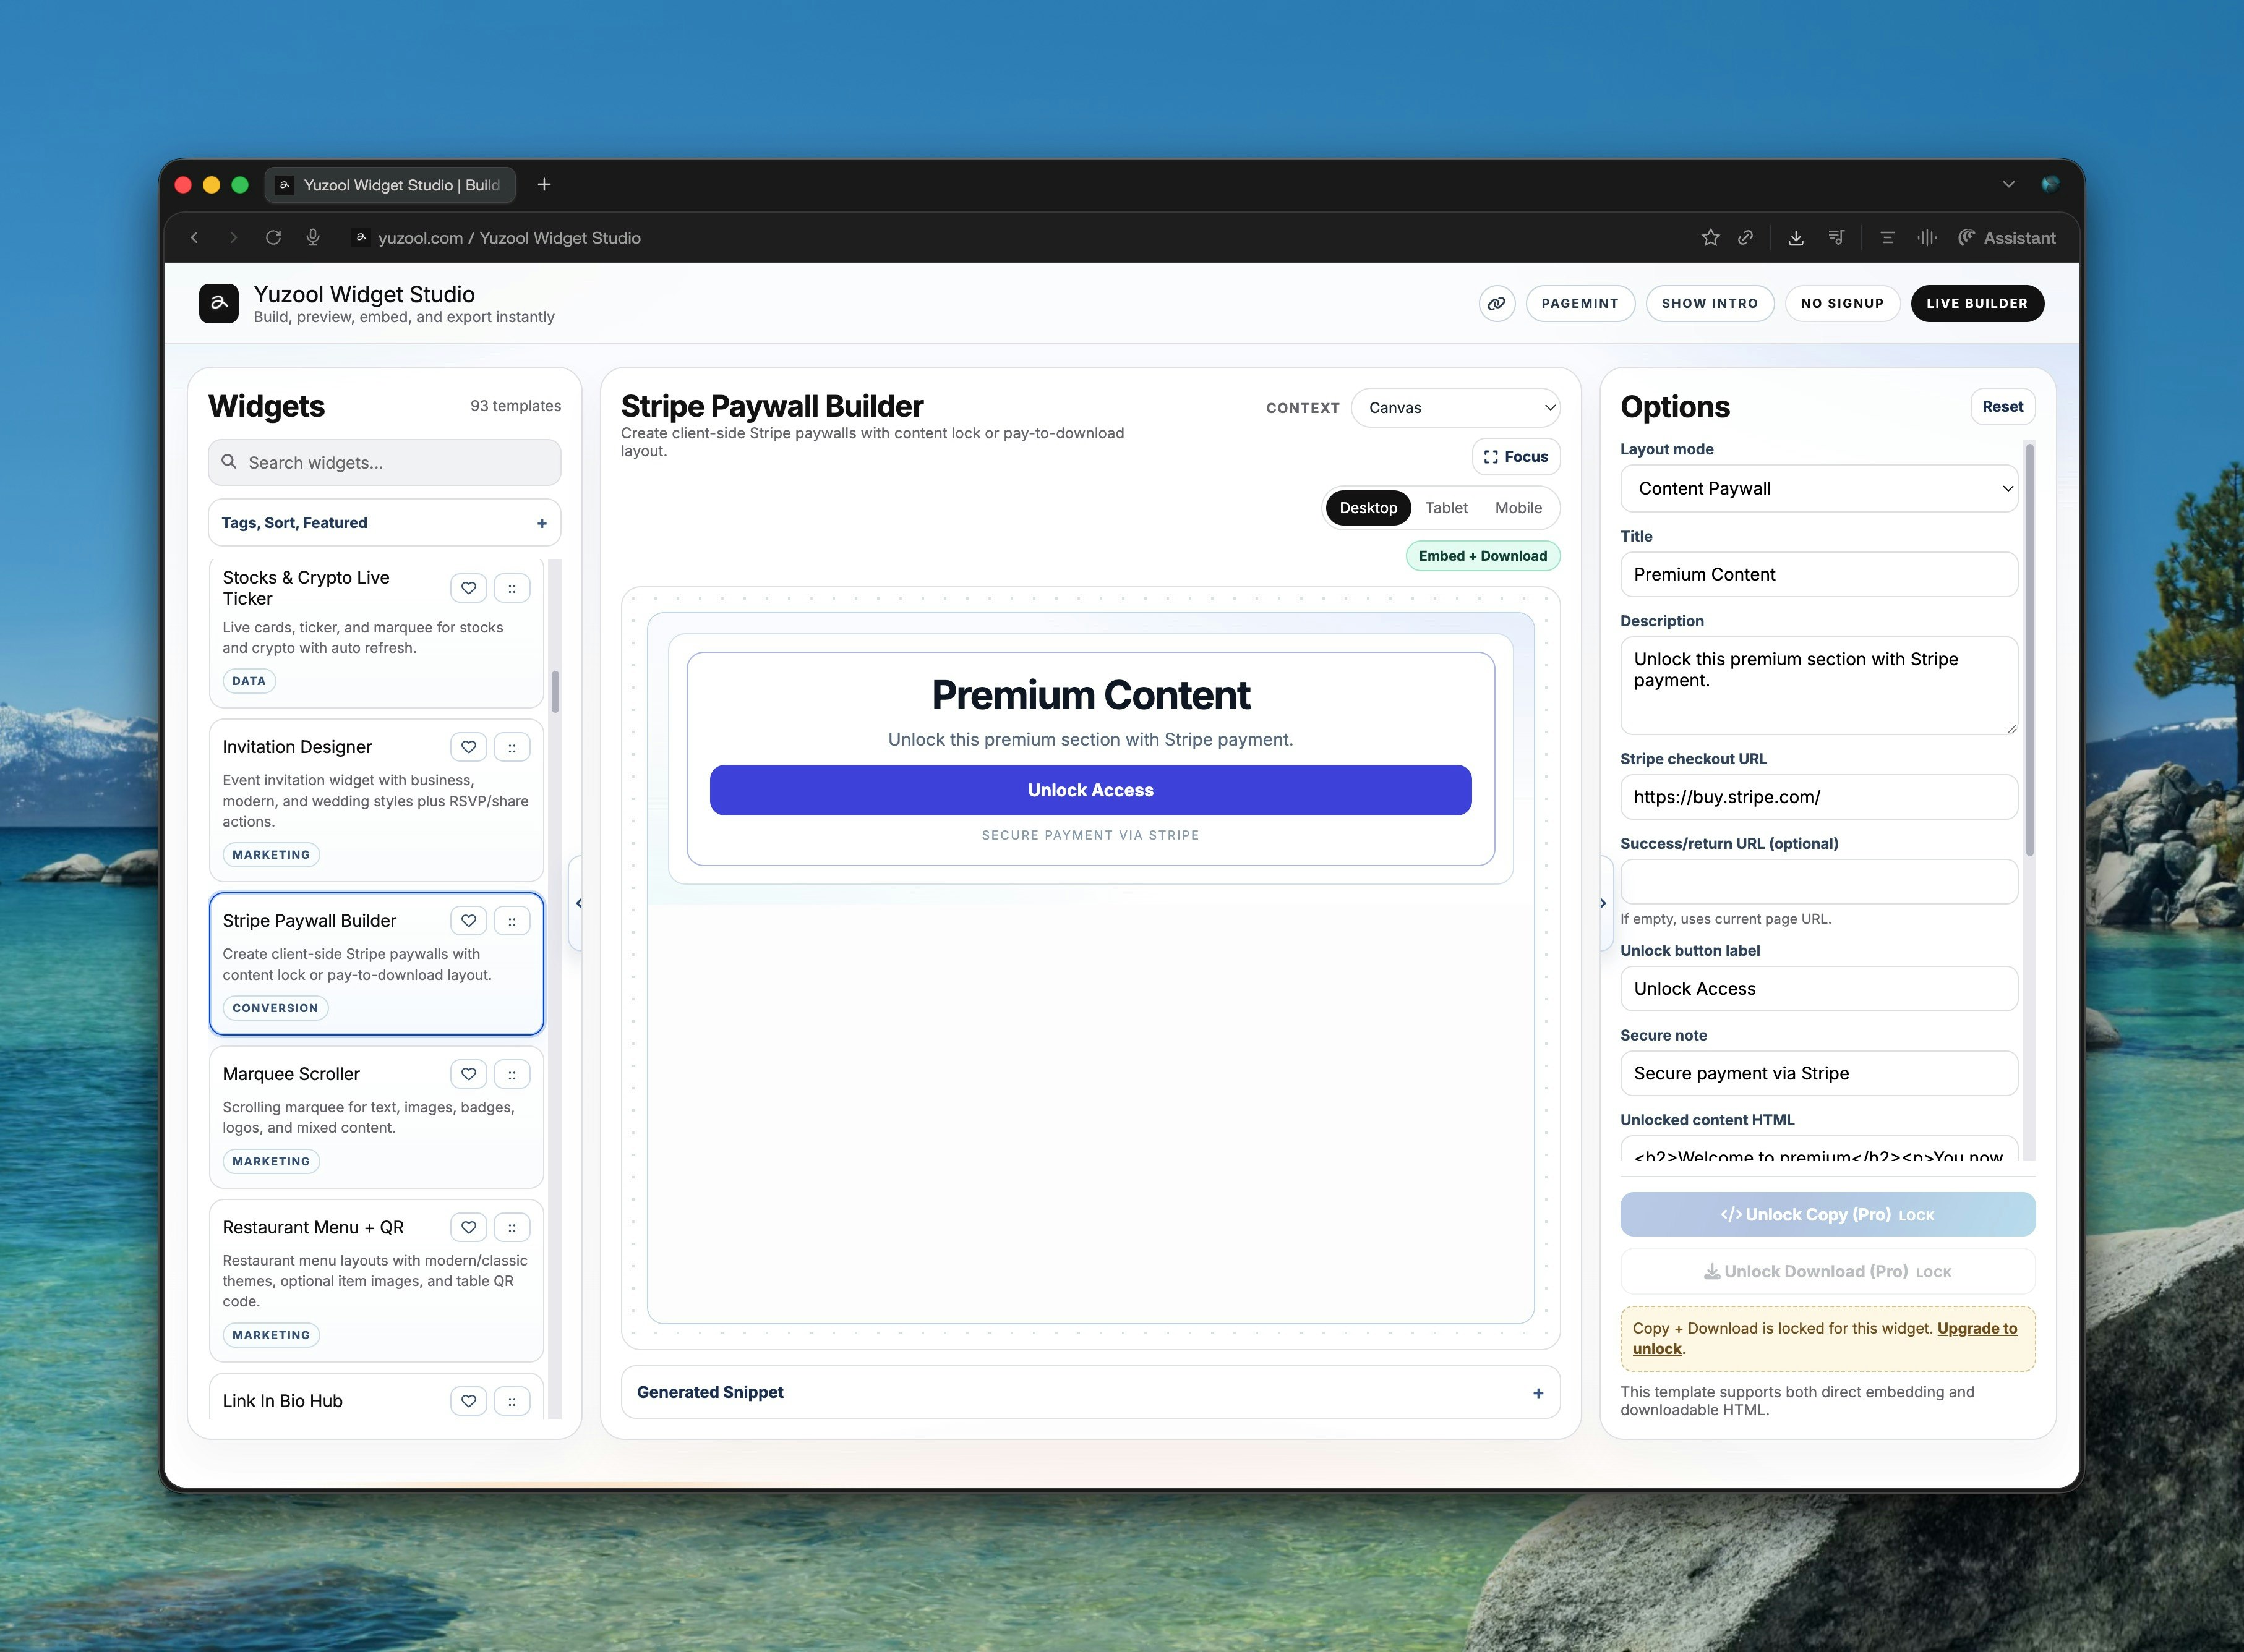Favorite the Restaurant Menu + QR widget
The image size is (2244, 1652).
point(468,1227)
